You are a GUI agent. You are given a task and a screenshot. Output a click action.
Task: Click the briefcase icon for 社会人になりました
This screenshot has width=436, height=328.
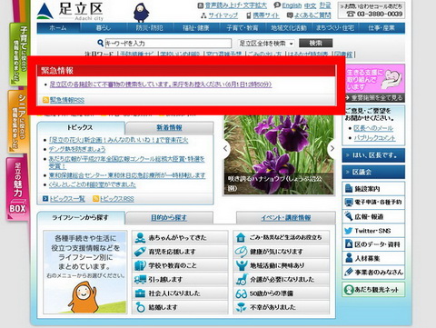[x=140, y=293]
